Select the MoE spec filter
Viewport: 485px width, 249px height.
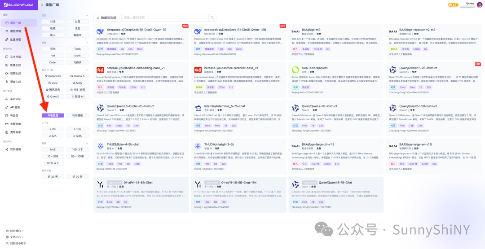click(53, 149)
